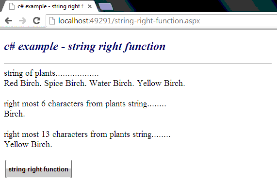Click string-right-function.aspx in the address bar
The width and height of the screenshot is (277, 185).
point(157,21)
